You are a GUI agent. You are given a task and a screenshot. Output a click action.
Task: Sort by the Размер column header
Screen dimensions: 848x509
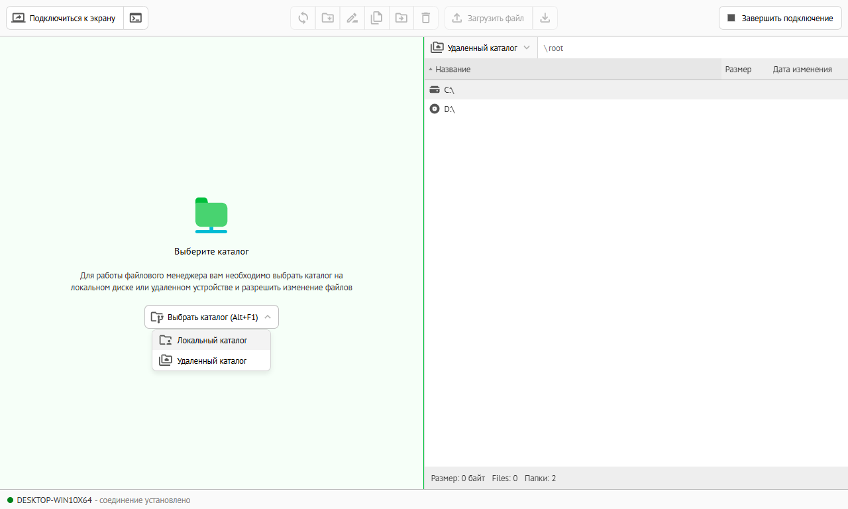[738, 69]
